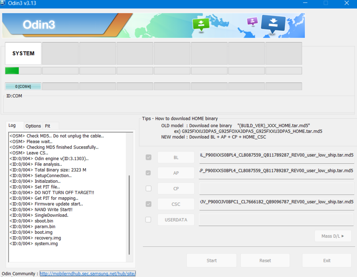357x277 pixels.
Task: Click log line 'Firmware update start..'
Action: [x=46, y=204]
